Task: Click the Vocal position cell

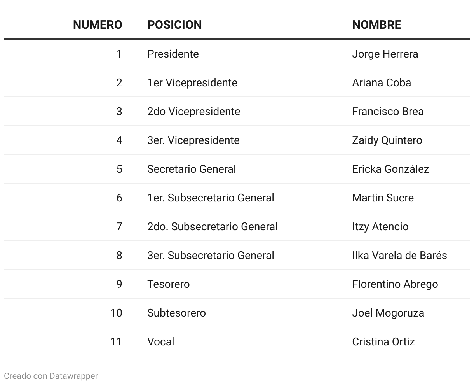Action: (x=160, y=341)
